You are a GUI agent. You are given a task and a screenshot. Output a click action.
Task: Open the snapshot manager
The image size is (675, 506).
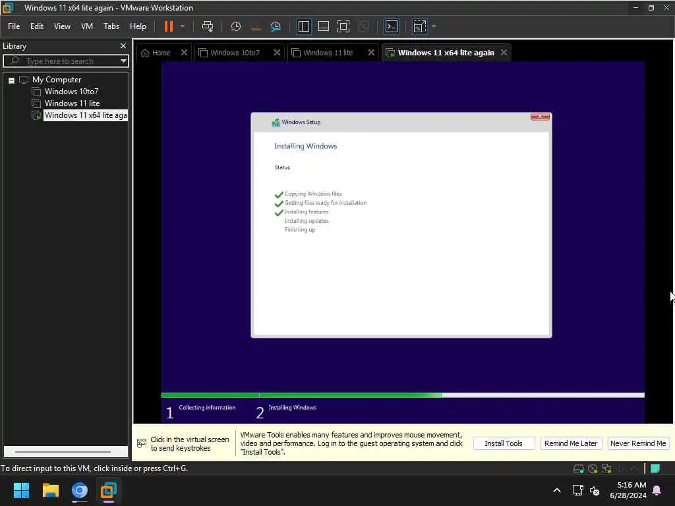276,26
